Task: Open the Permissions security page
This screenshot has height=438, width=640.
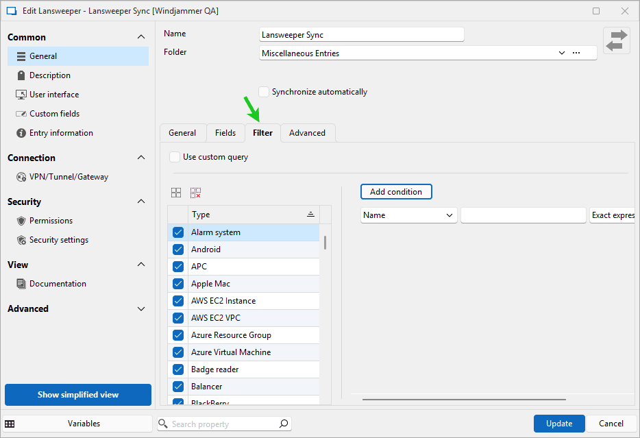Action: point(51,221)
